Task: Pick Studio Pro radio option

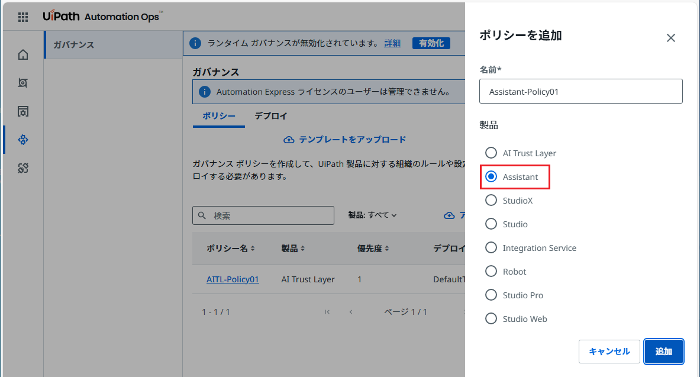Action: (491, 295)
